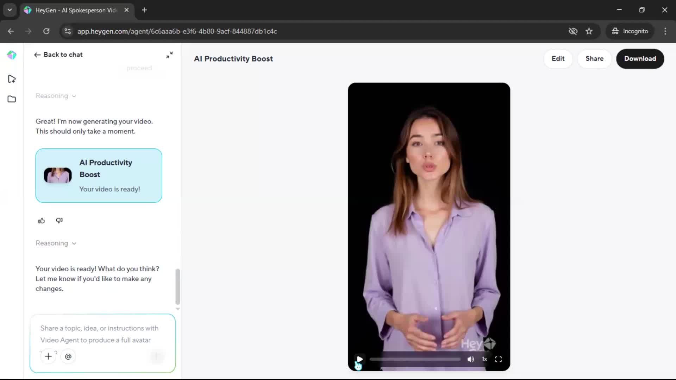Image resolution: width=676 pixels, height=380 pixels.
Task: Bookmark this page with the star icon
Action: click(x=589, y=31)
